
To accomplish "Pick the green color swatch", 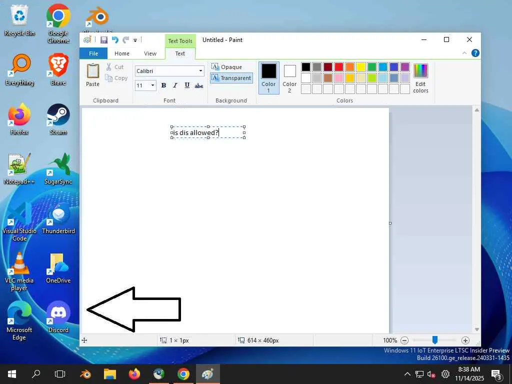I will (x=372, y=67).
